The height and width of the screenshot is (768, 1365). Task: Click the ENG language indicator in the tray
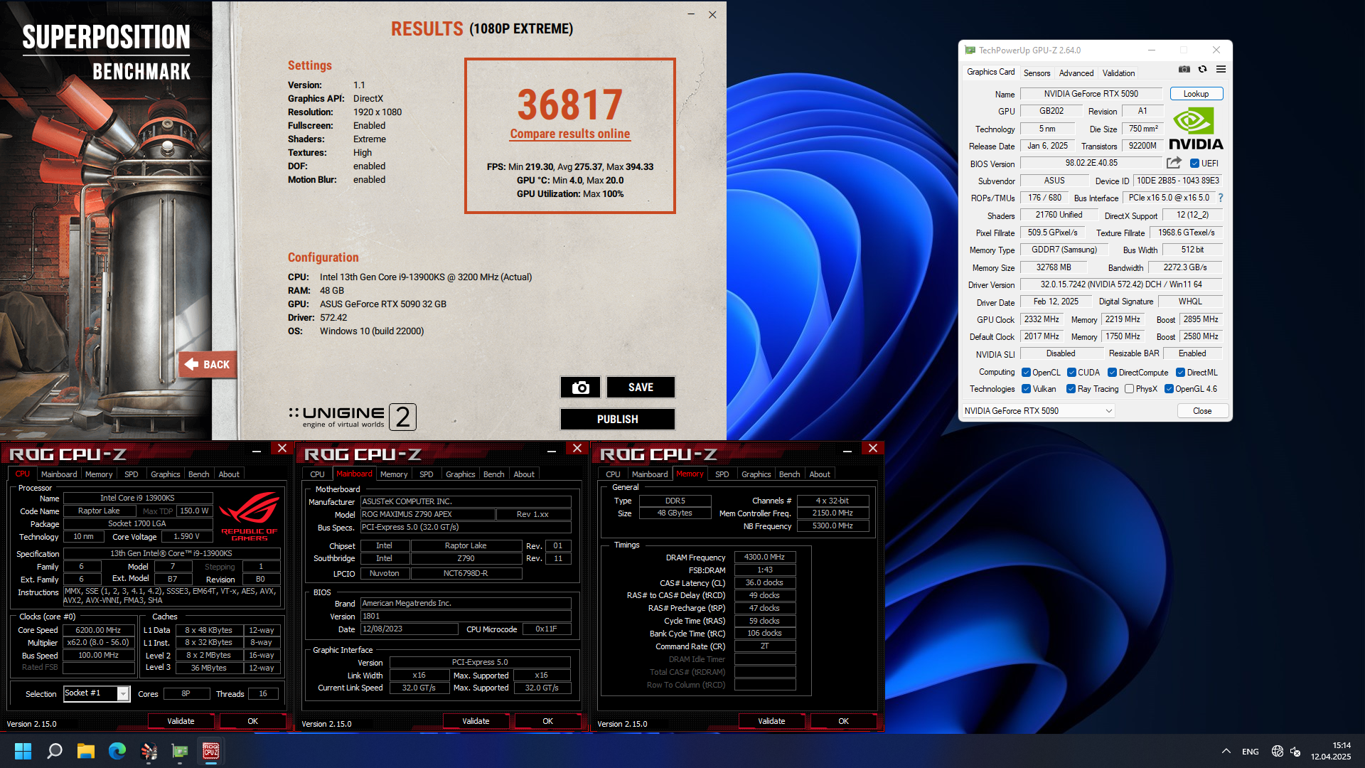point(1250,752)
